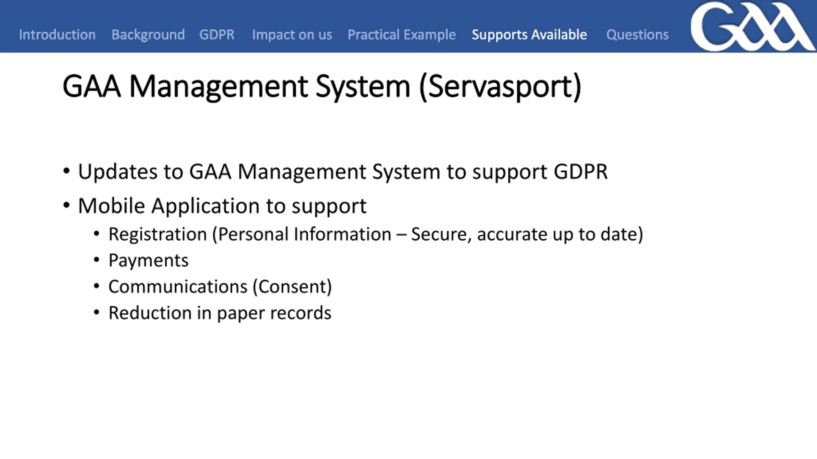Go to the Background section

pyautogui.click(x=148, y=34)
